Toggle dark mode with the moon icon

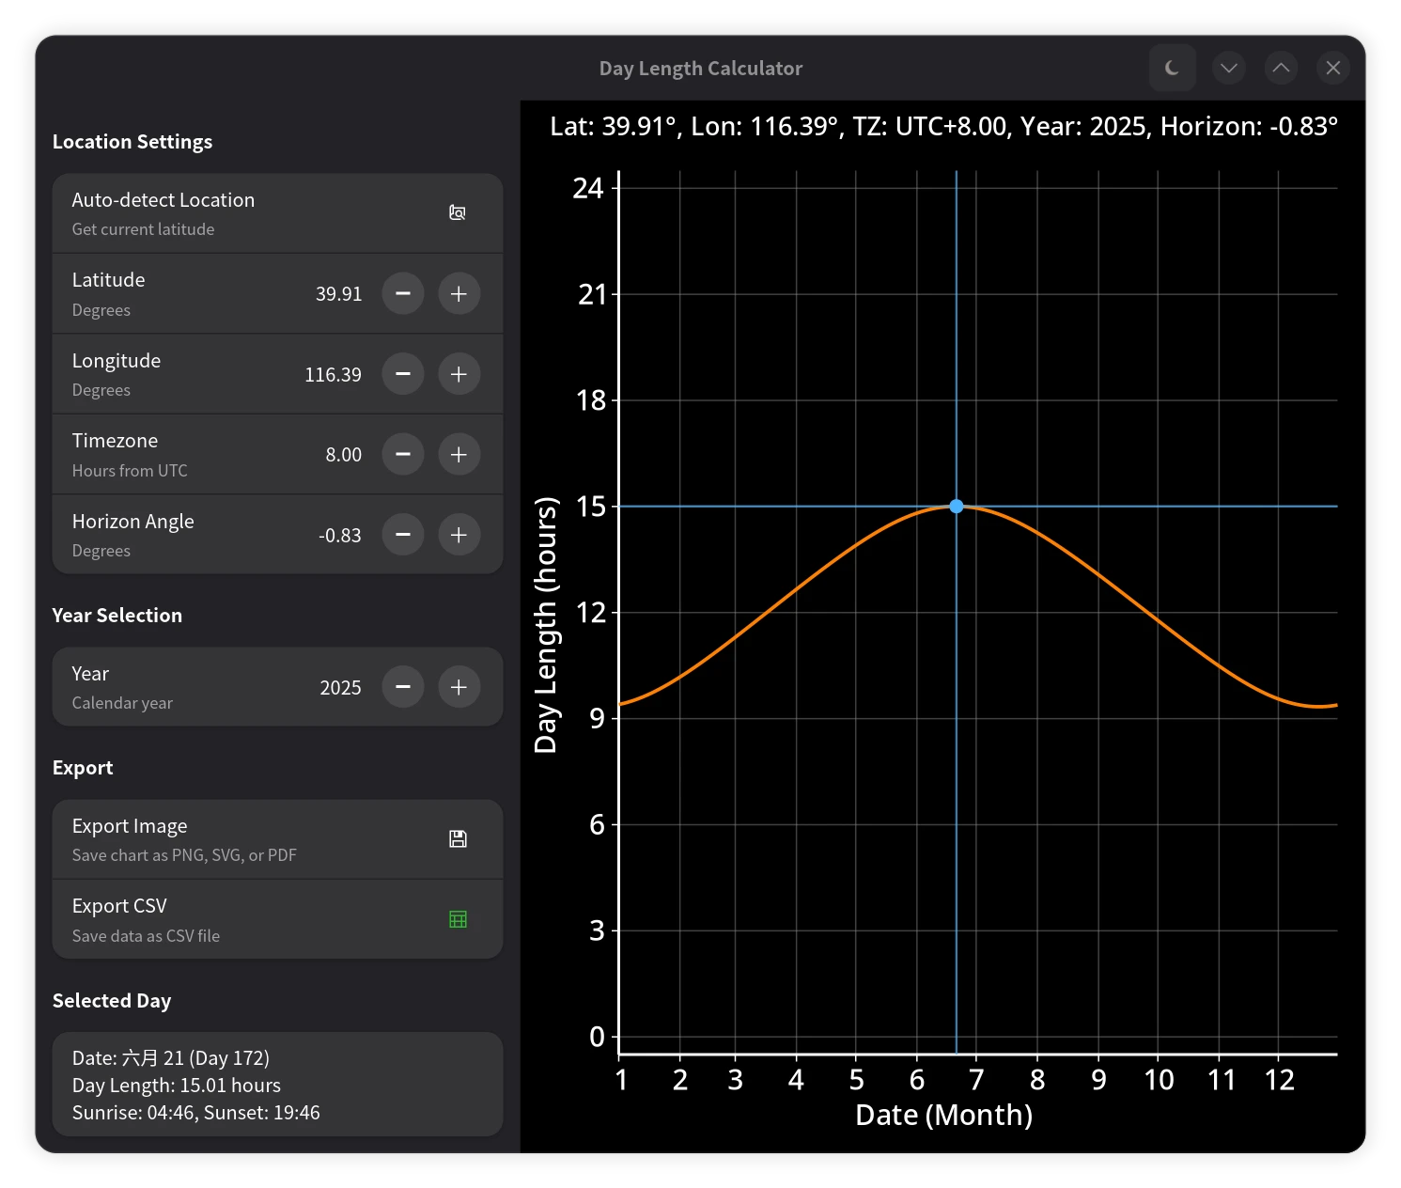point(1173,68)
